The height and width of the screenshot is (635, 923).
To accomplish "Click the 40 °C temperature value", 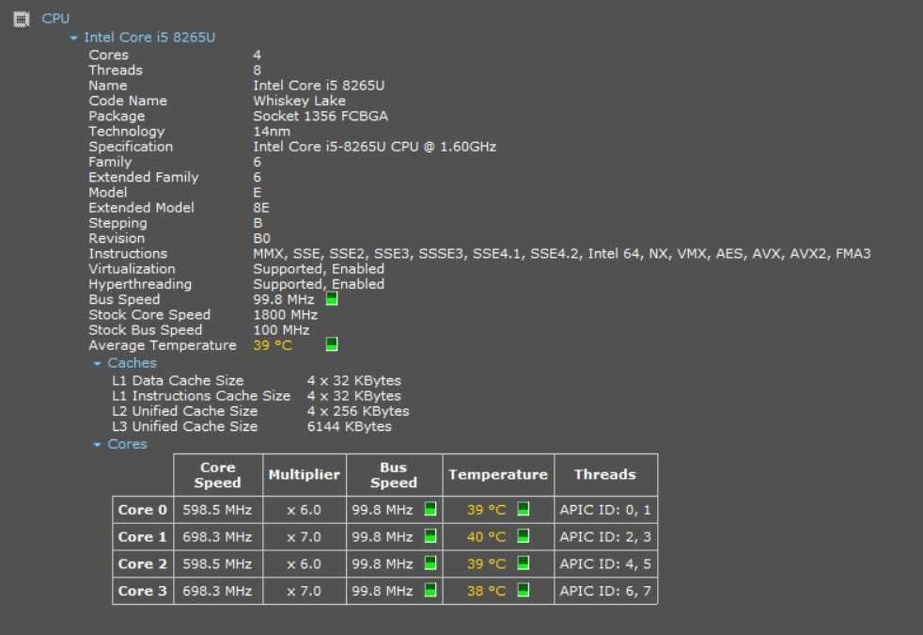I will [x=486, y=537].
